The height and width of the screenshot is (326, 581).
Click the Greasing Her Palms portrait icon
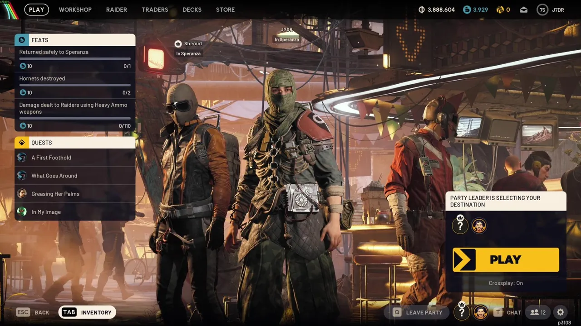(22, 194)
